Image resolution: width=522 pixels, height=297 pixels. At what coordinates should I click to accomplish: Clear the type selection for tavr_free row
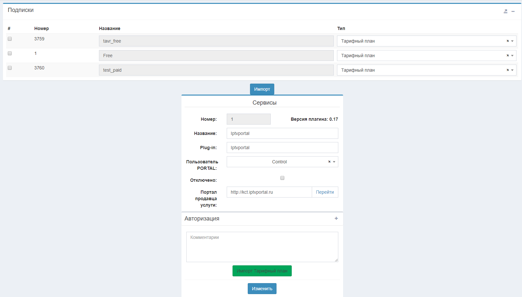pyautogui.click(x=507, y=41)
